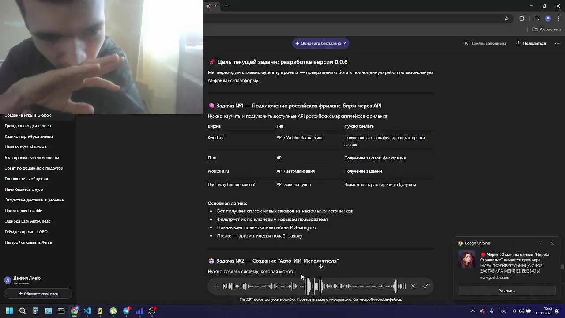This screenshot has height=318, width=565.
Task: Open the notification bell in the taskbar
Action: tap(557, 311)
